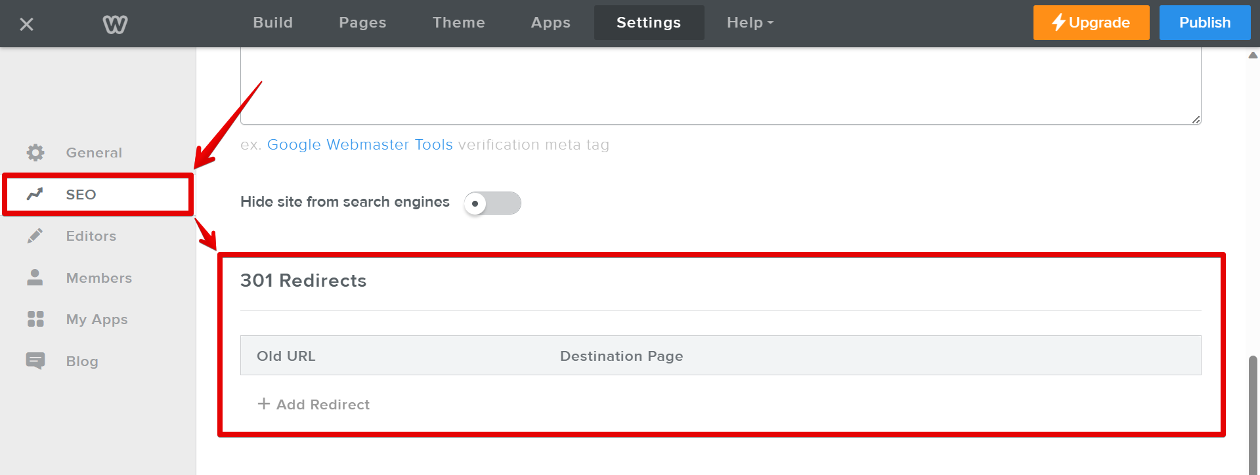1260x475 pixels.
Task: Click the My Apps grid icon
Action: tap(35, 320)
